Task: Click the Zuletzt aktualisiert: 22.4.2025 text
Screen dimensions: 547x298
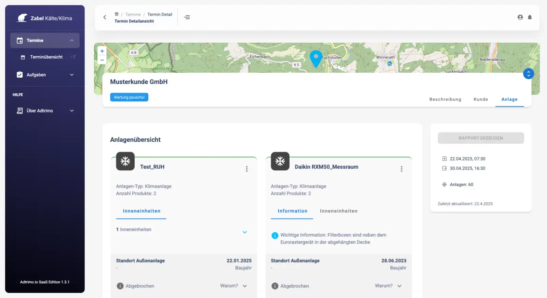Action: [465, 204]
